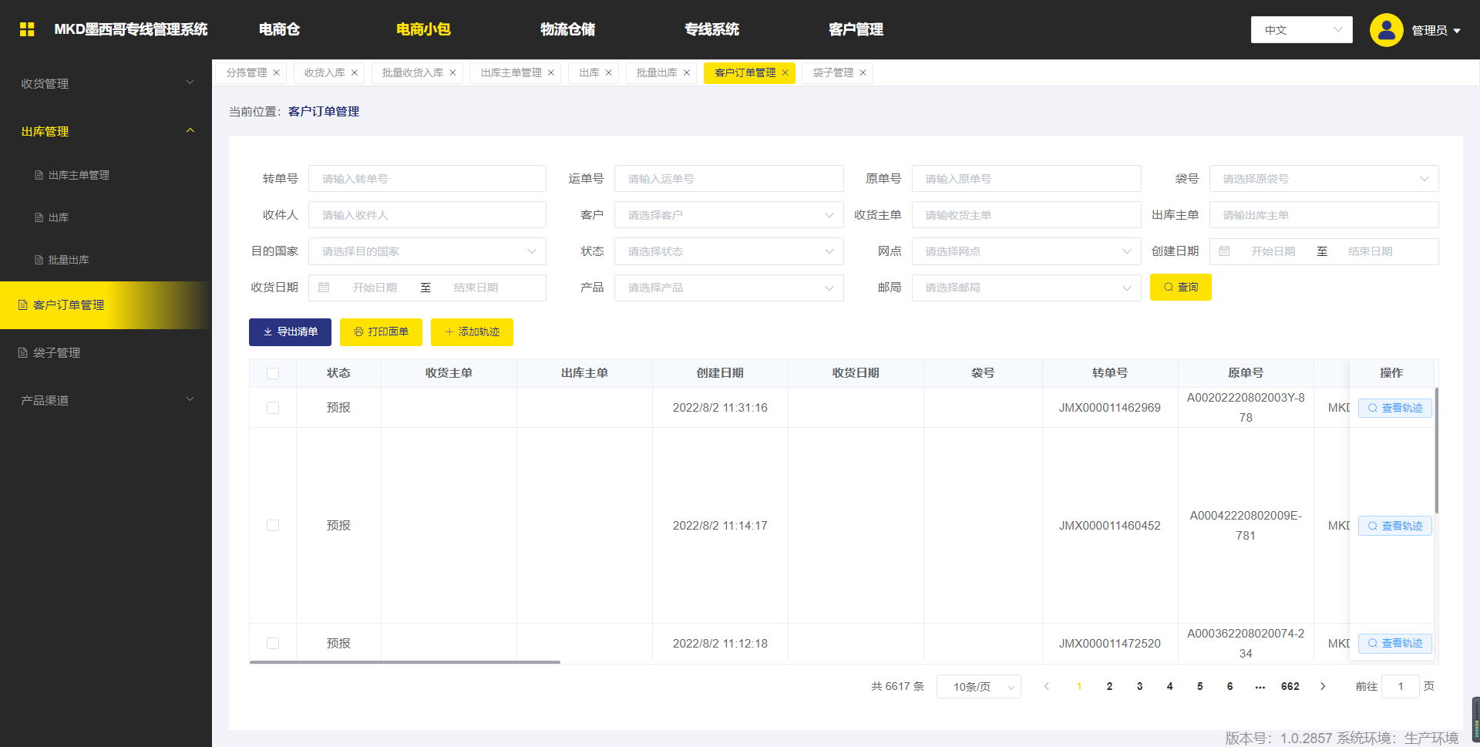
Task: Click the calendar icon in 创建日期 field
Action: [1224, 251]
